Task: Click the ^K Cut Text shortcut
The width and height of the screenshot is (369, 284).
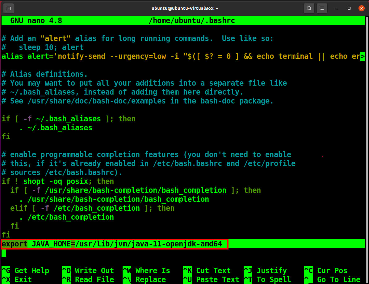Action: [207, 271]
